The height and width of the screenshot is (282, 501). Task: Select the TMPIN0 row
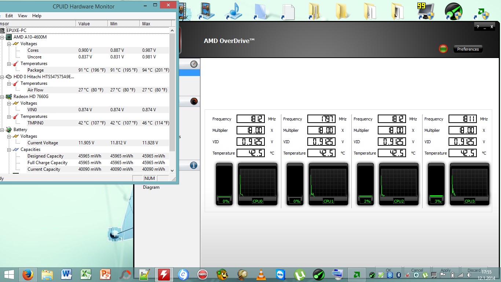[x=85, y=123]
